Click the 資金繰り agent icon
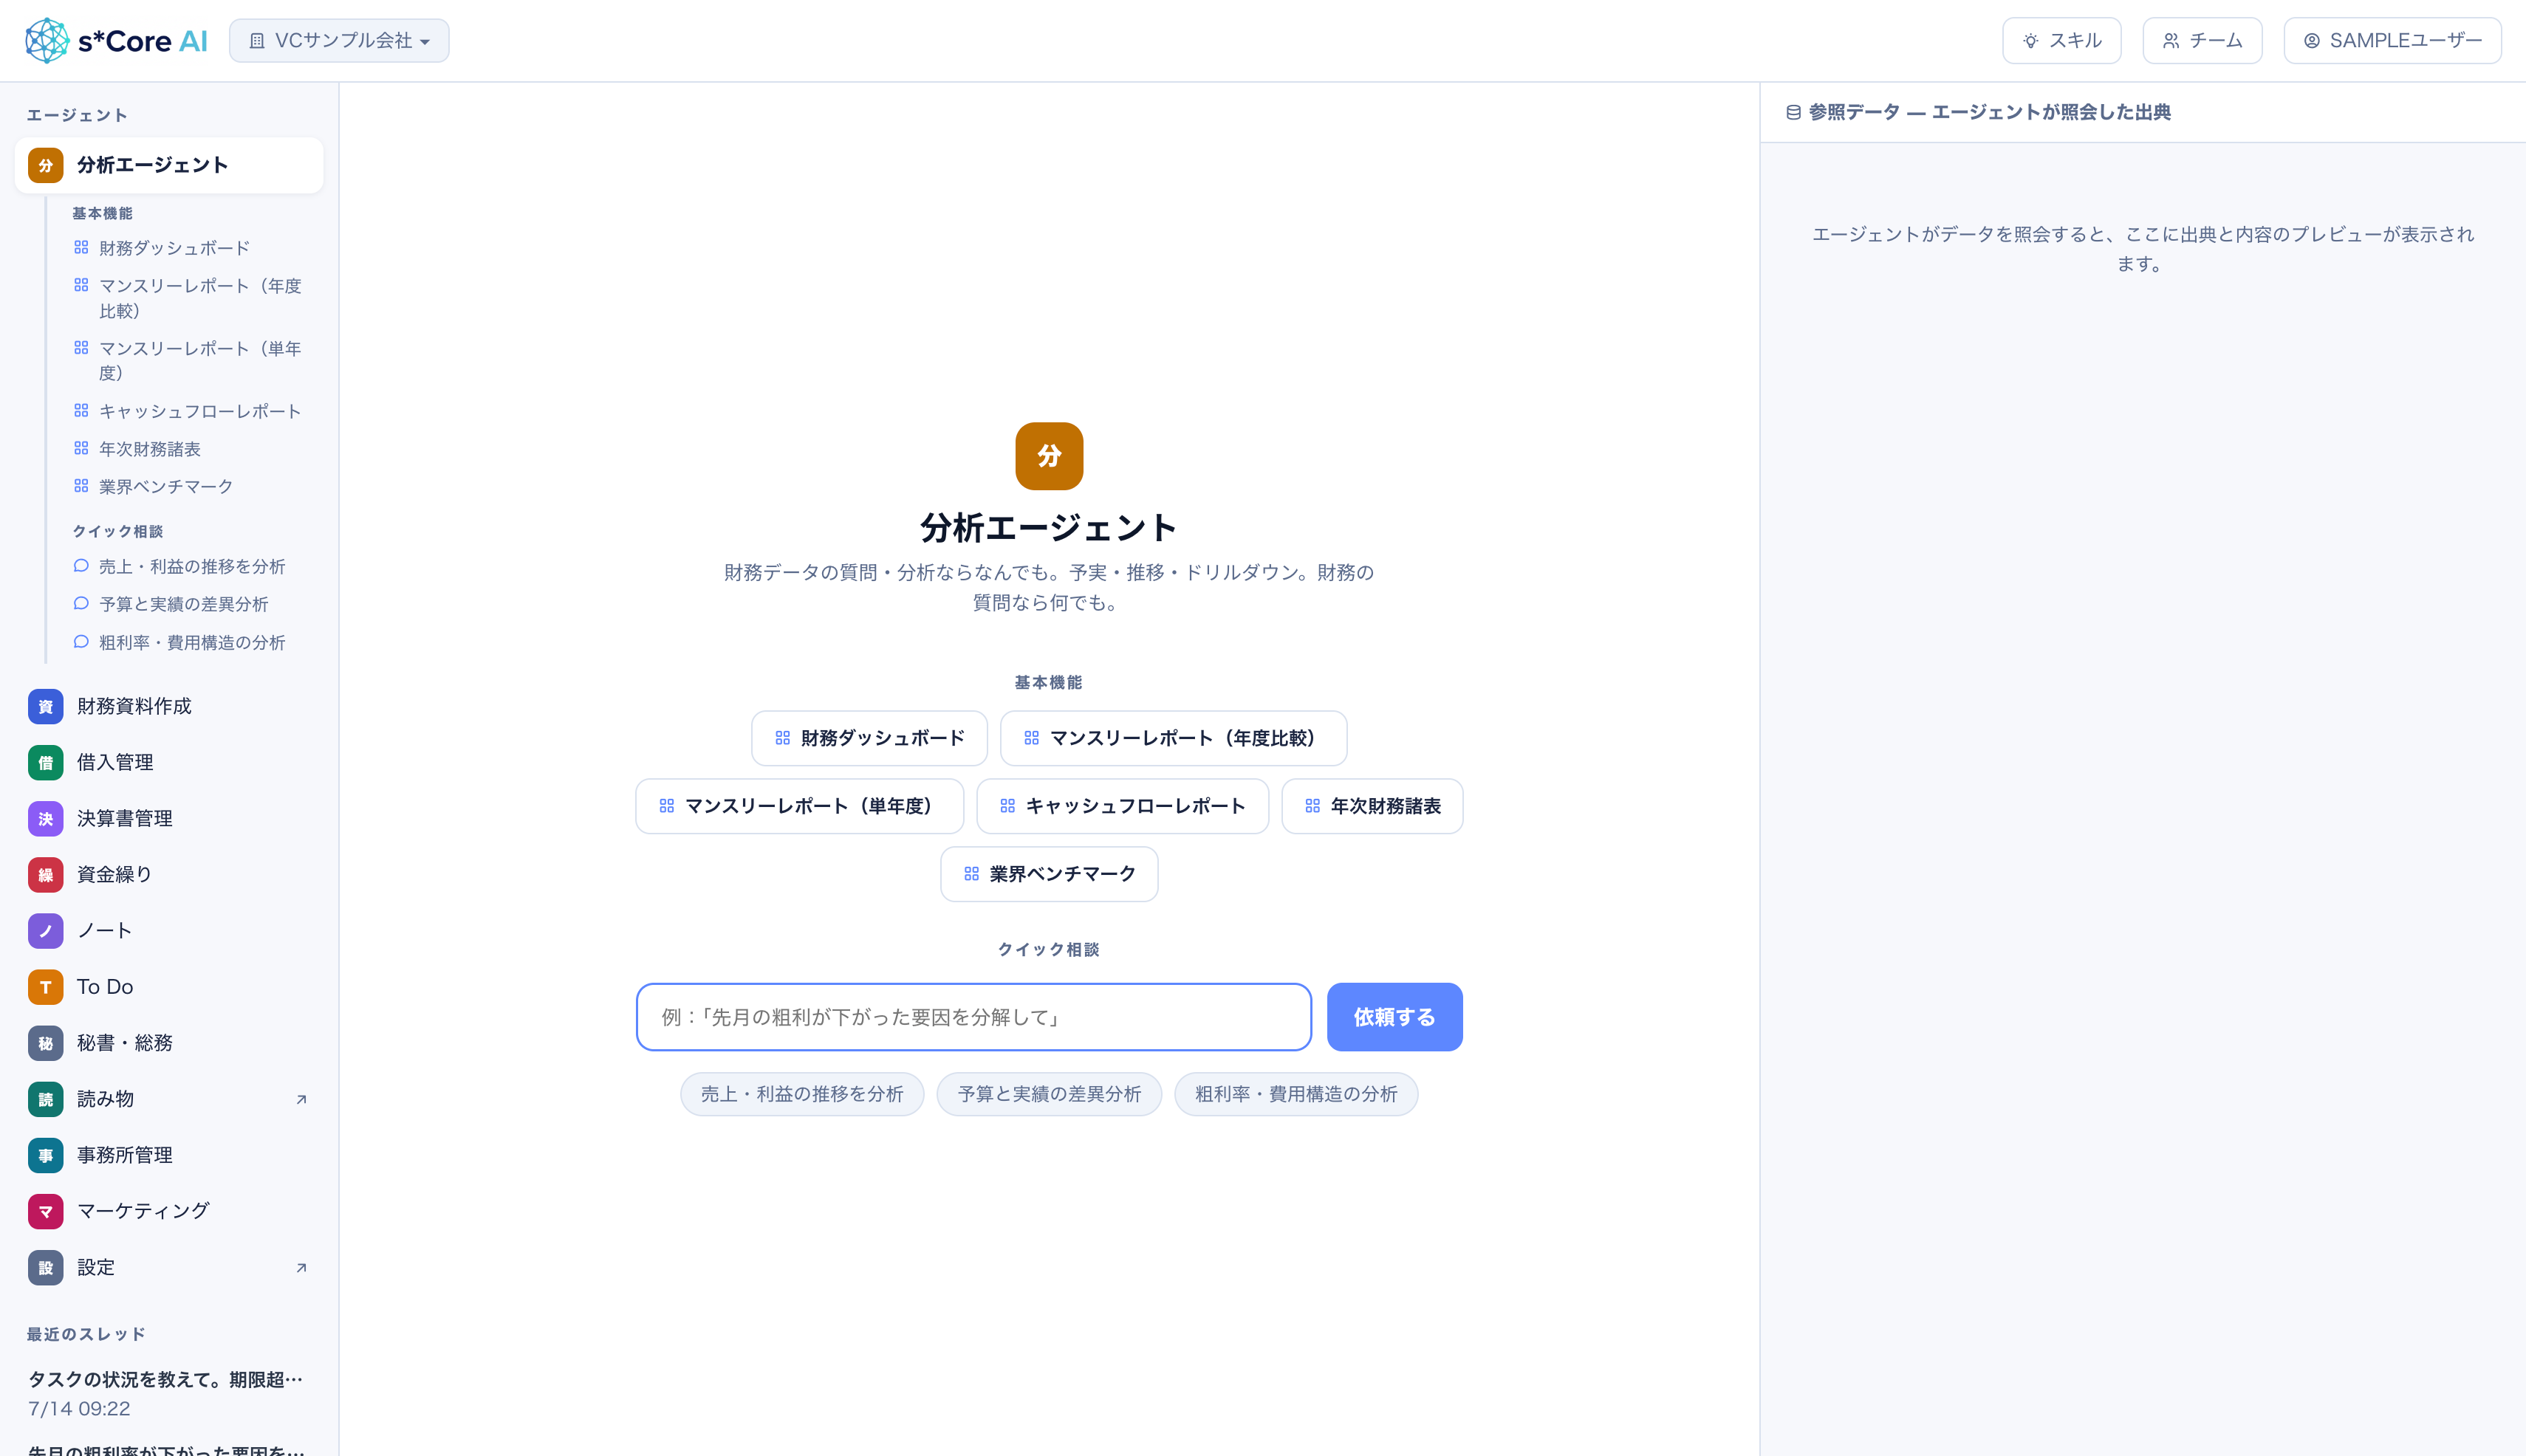Image resolution: width=2526 pixels, height=1456 pixels. [45, 874]
